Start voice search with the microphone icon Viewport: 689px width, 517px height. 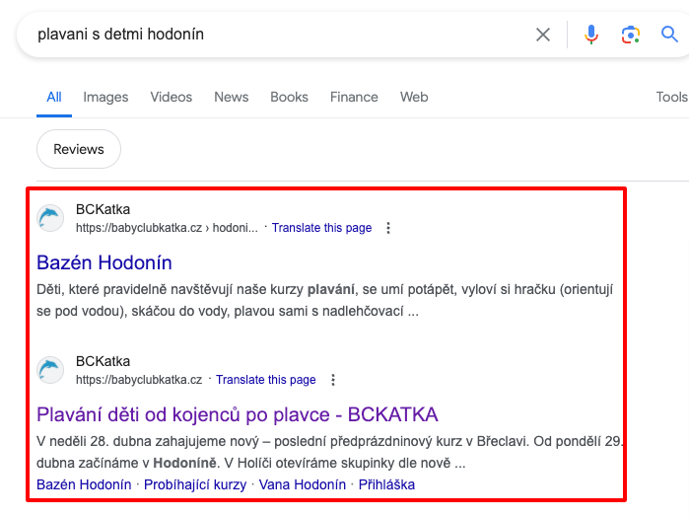coord(590,35)
